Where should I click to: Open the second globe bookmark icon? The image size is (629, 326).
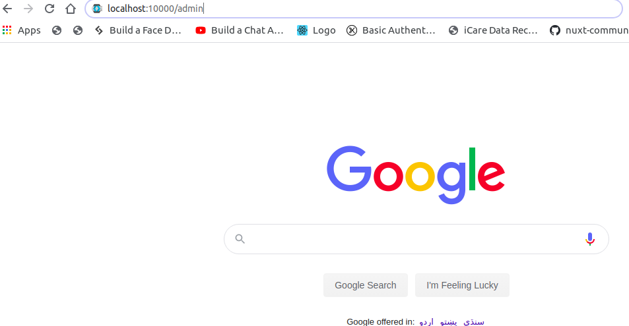click(78, 30)
